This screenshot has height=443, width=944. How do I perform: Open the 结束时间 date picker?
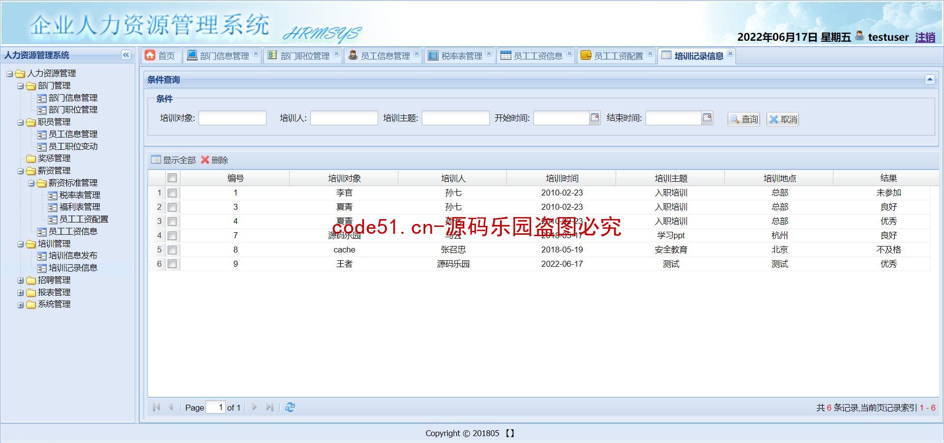(x=707, y=117)
